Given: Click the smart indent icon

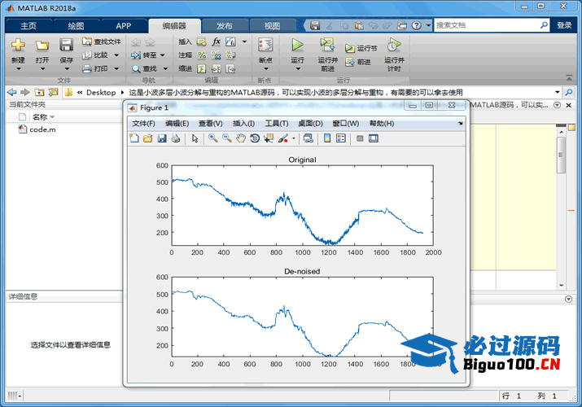Looking at the screenshot, I should click(202, 68).
